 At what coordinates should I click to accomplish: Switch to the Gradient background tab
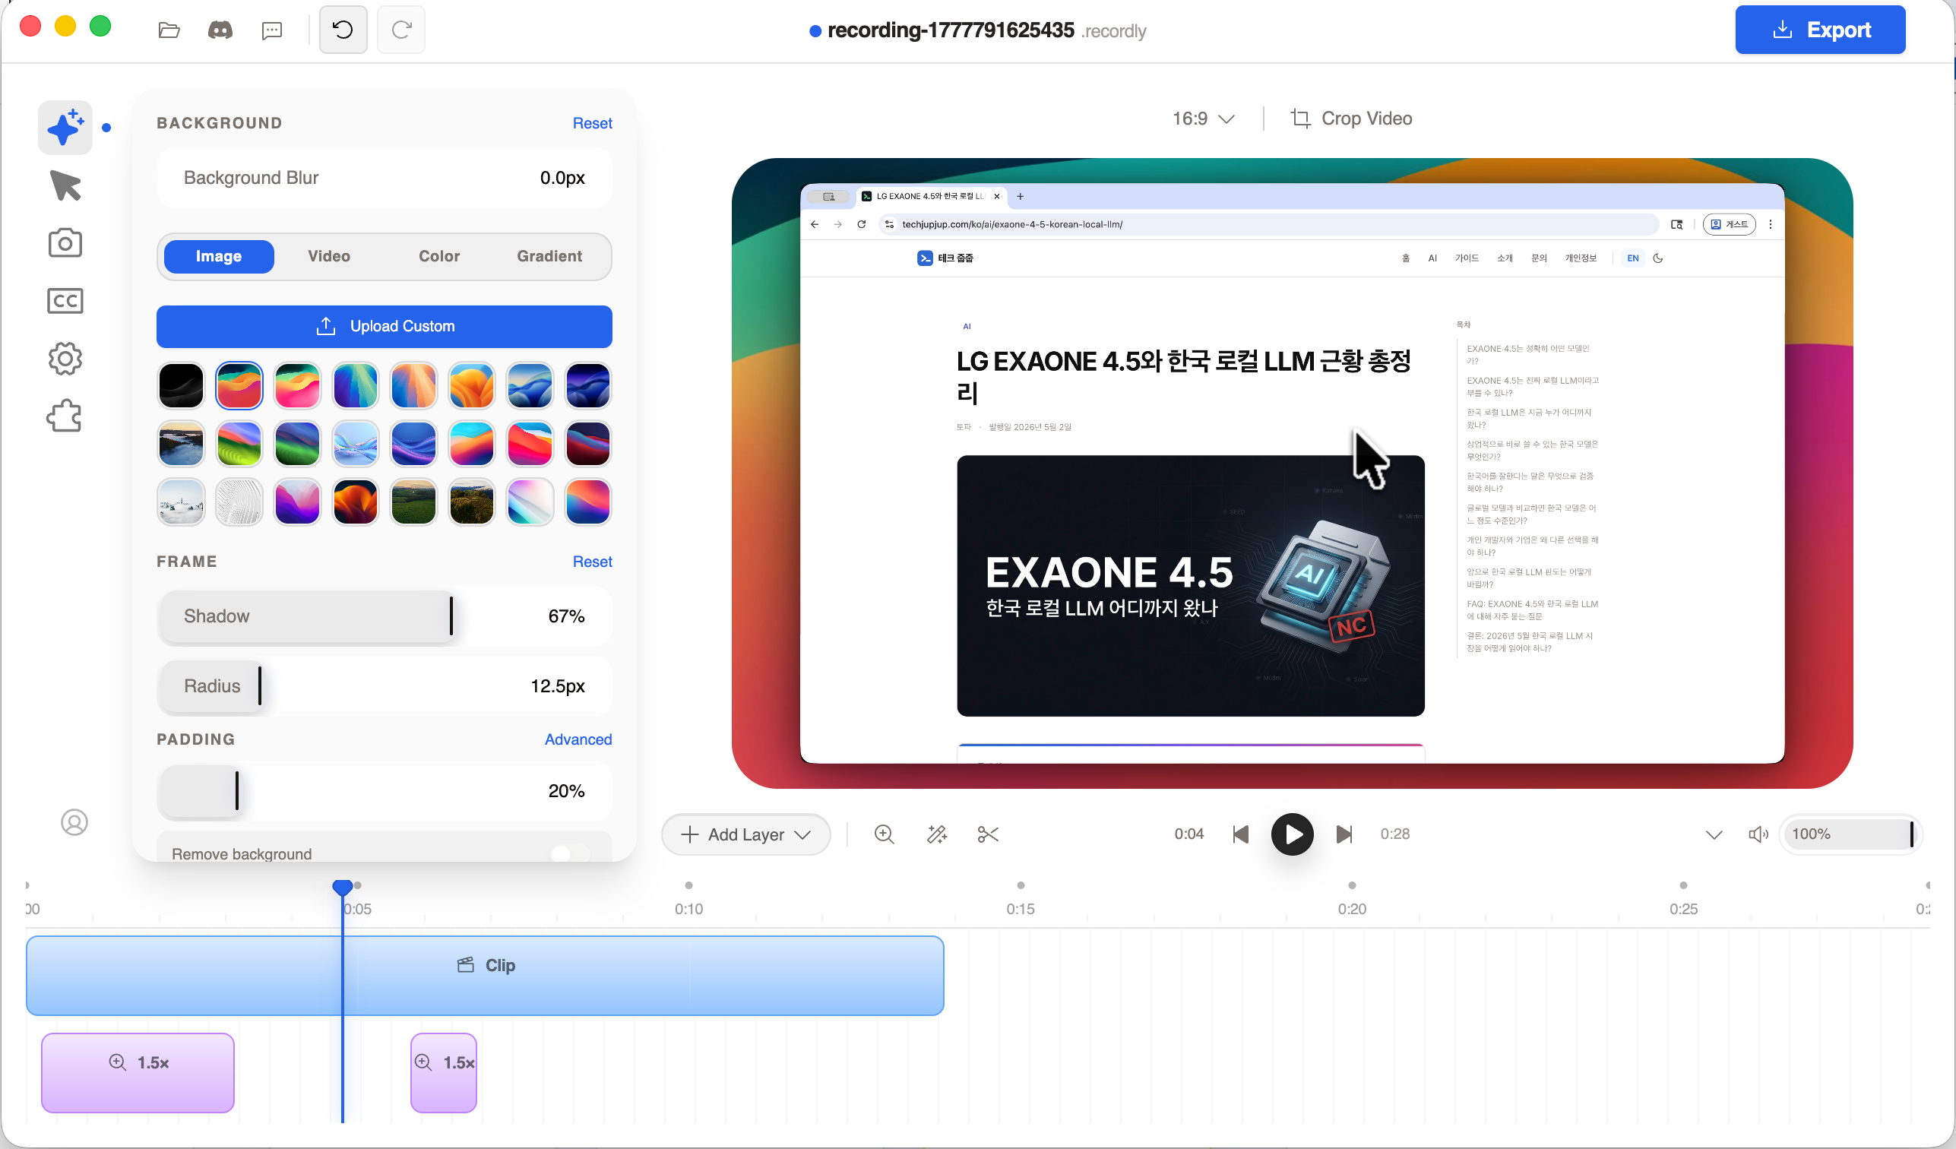(549, 257)
